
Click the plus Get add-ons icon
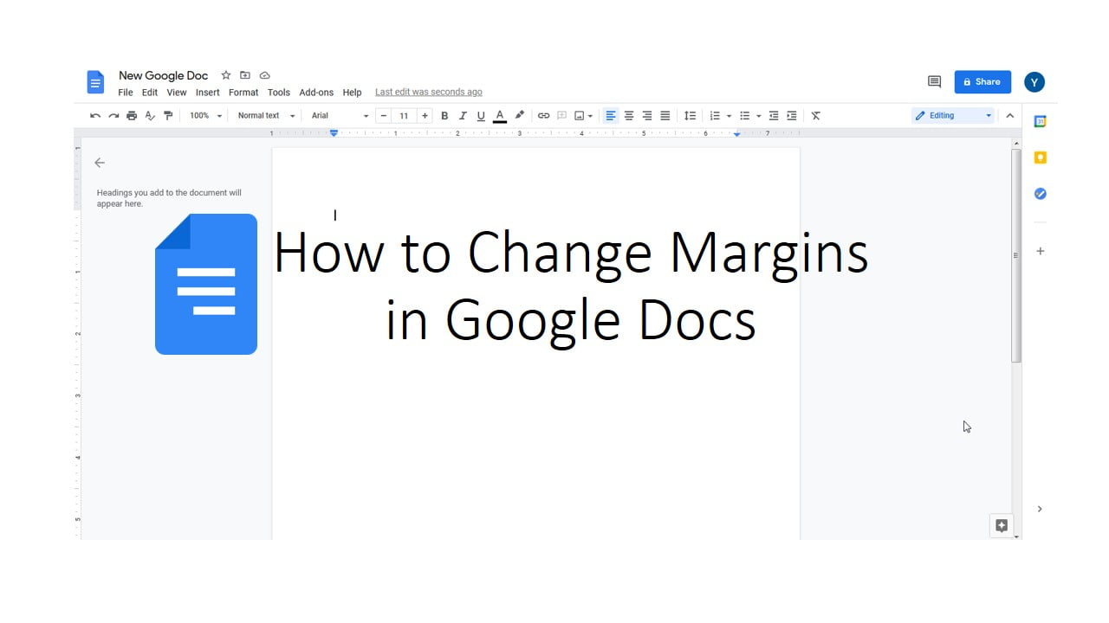pyautogui.click(x=1041, y=251)
